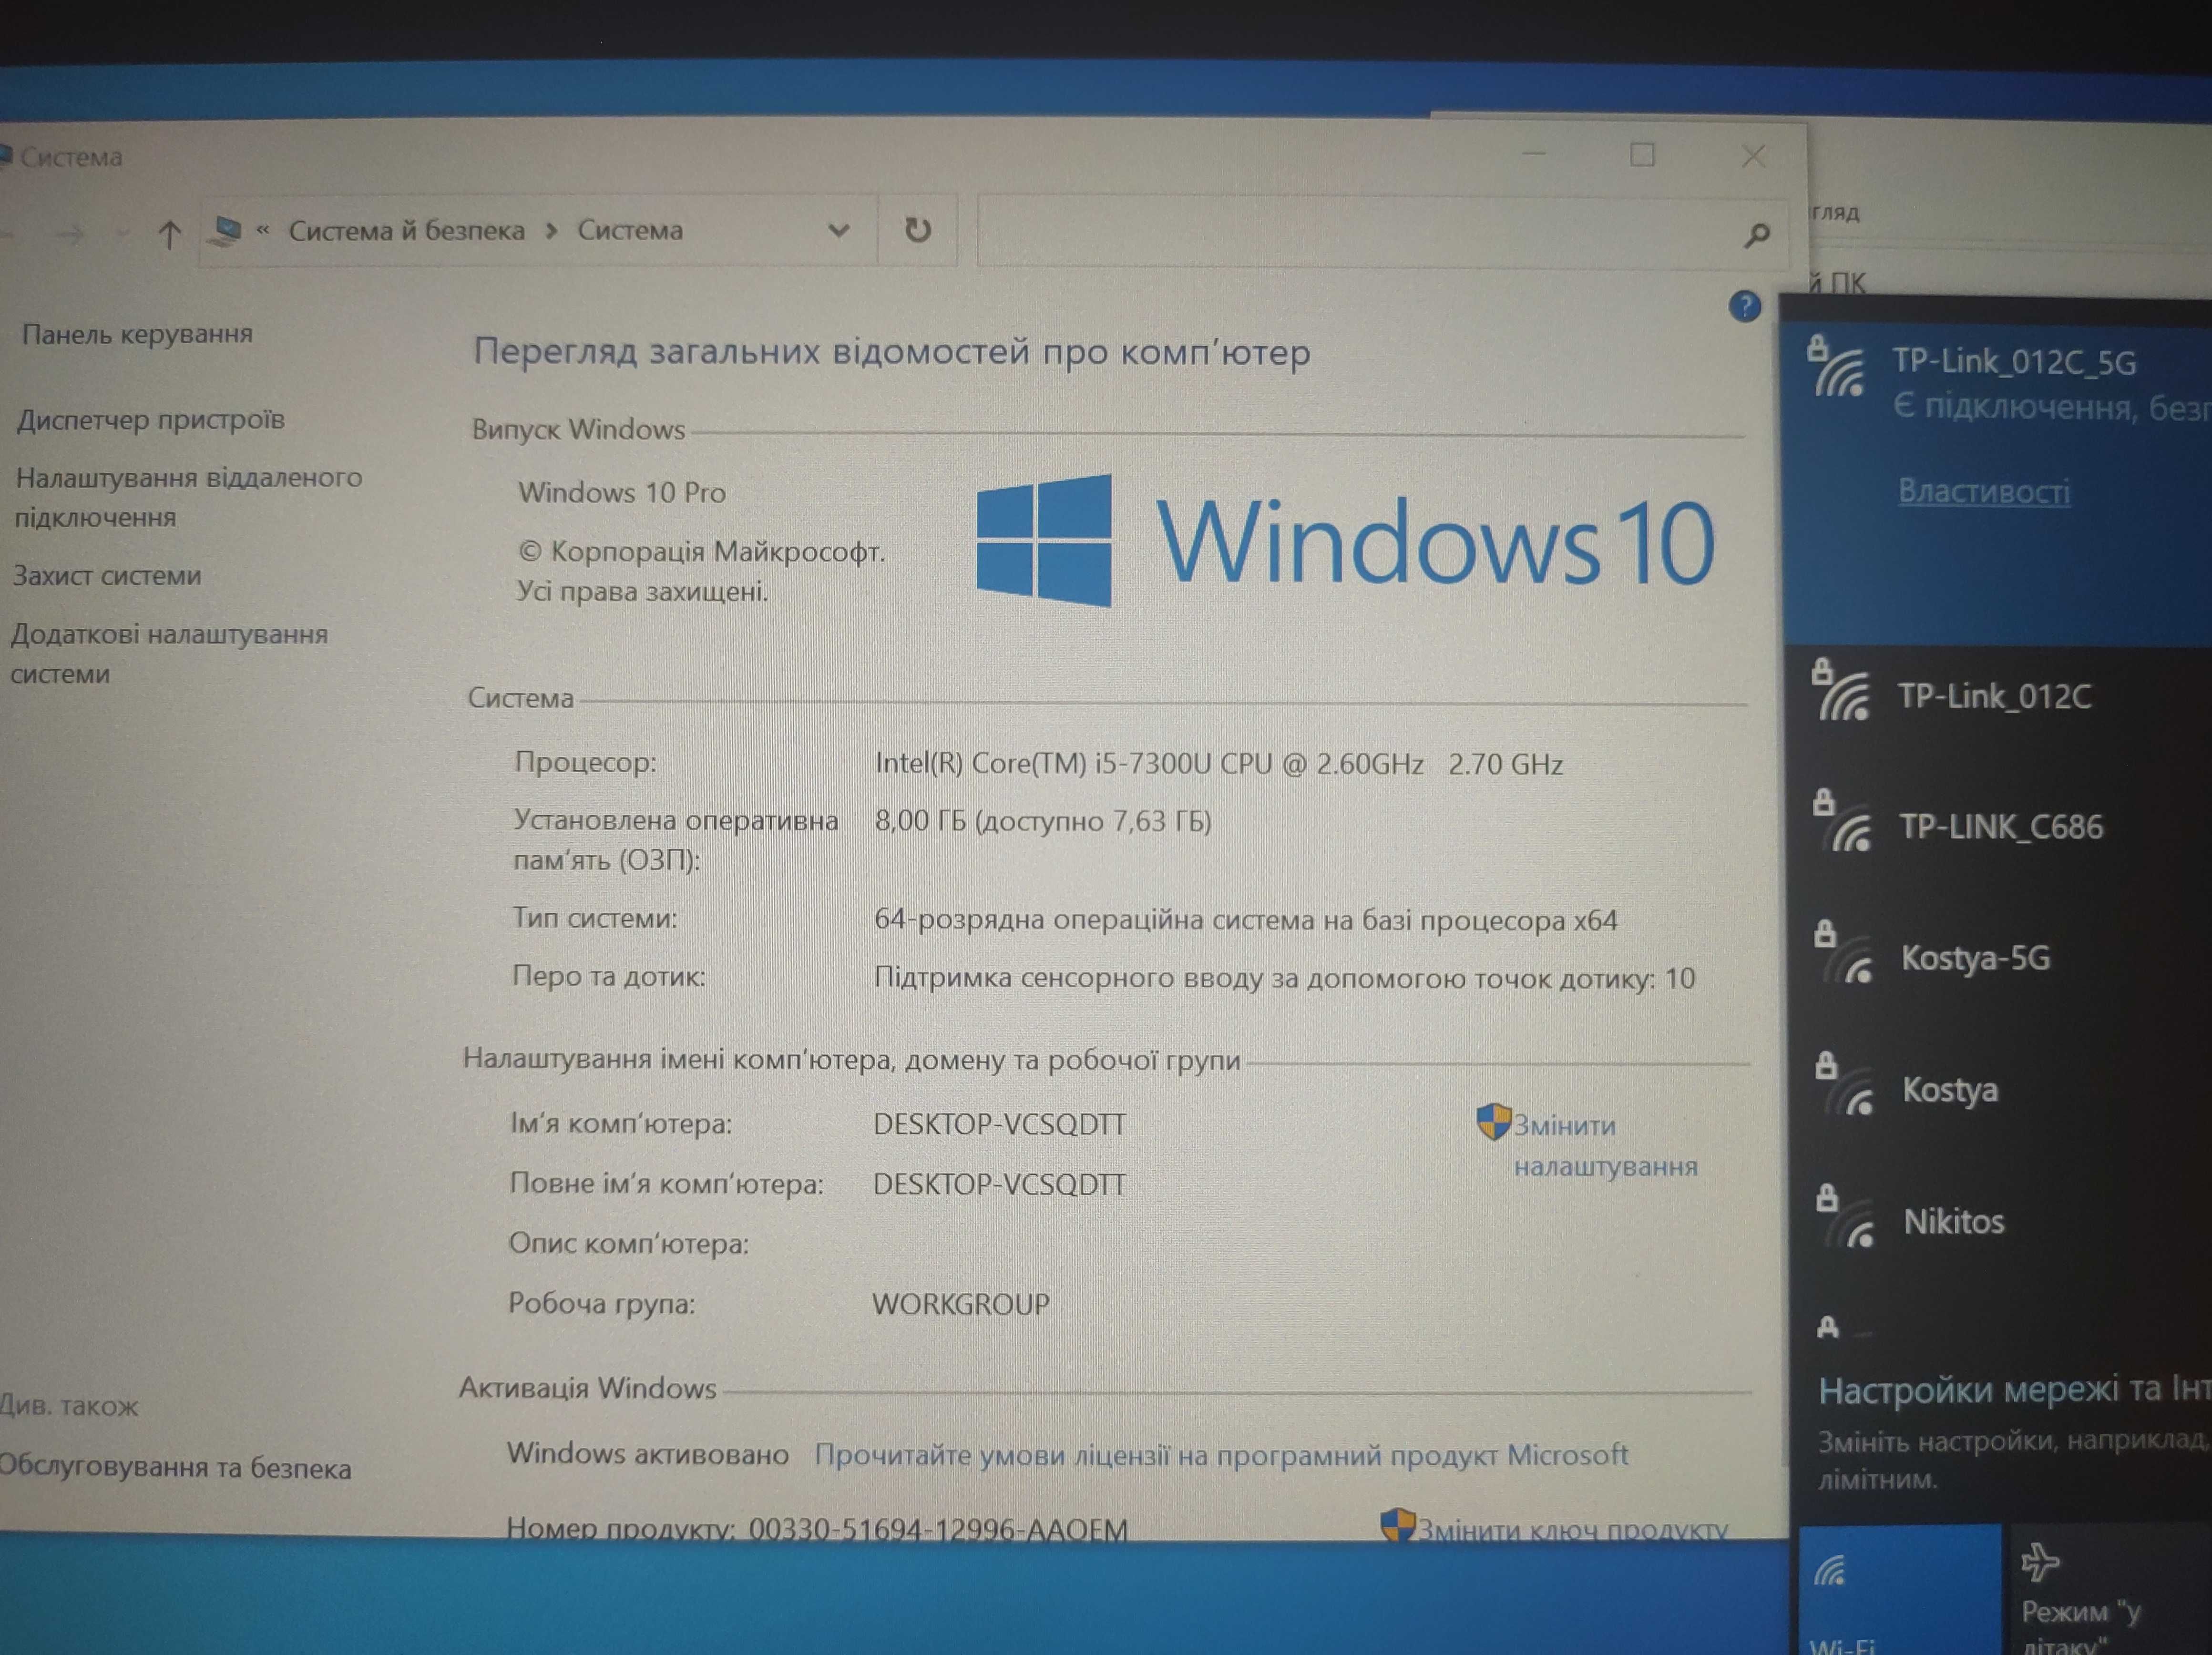The image size is (2212, 1655).
Task: Click the Windows 10 Pro edition text
Action: 622,492
